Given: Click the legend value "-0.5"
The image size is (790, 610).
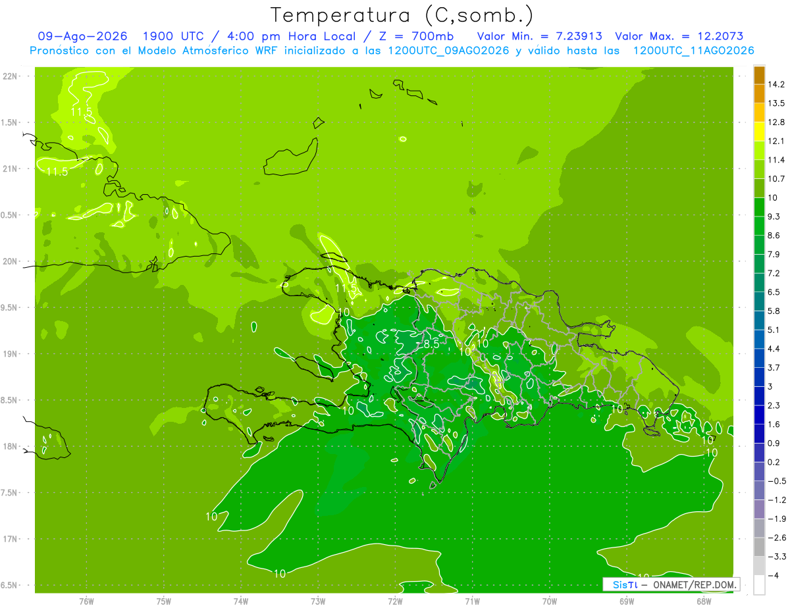Looking at the screenshot, I should tap(778, 481).
